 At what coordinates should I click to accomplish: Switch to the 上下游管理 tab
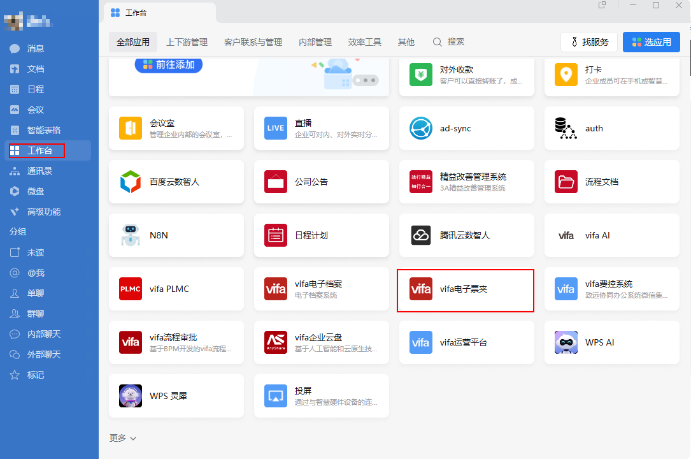(187, 42)
